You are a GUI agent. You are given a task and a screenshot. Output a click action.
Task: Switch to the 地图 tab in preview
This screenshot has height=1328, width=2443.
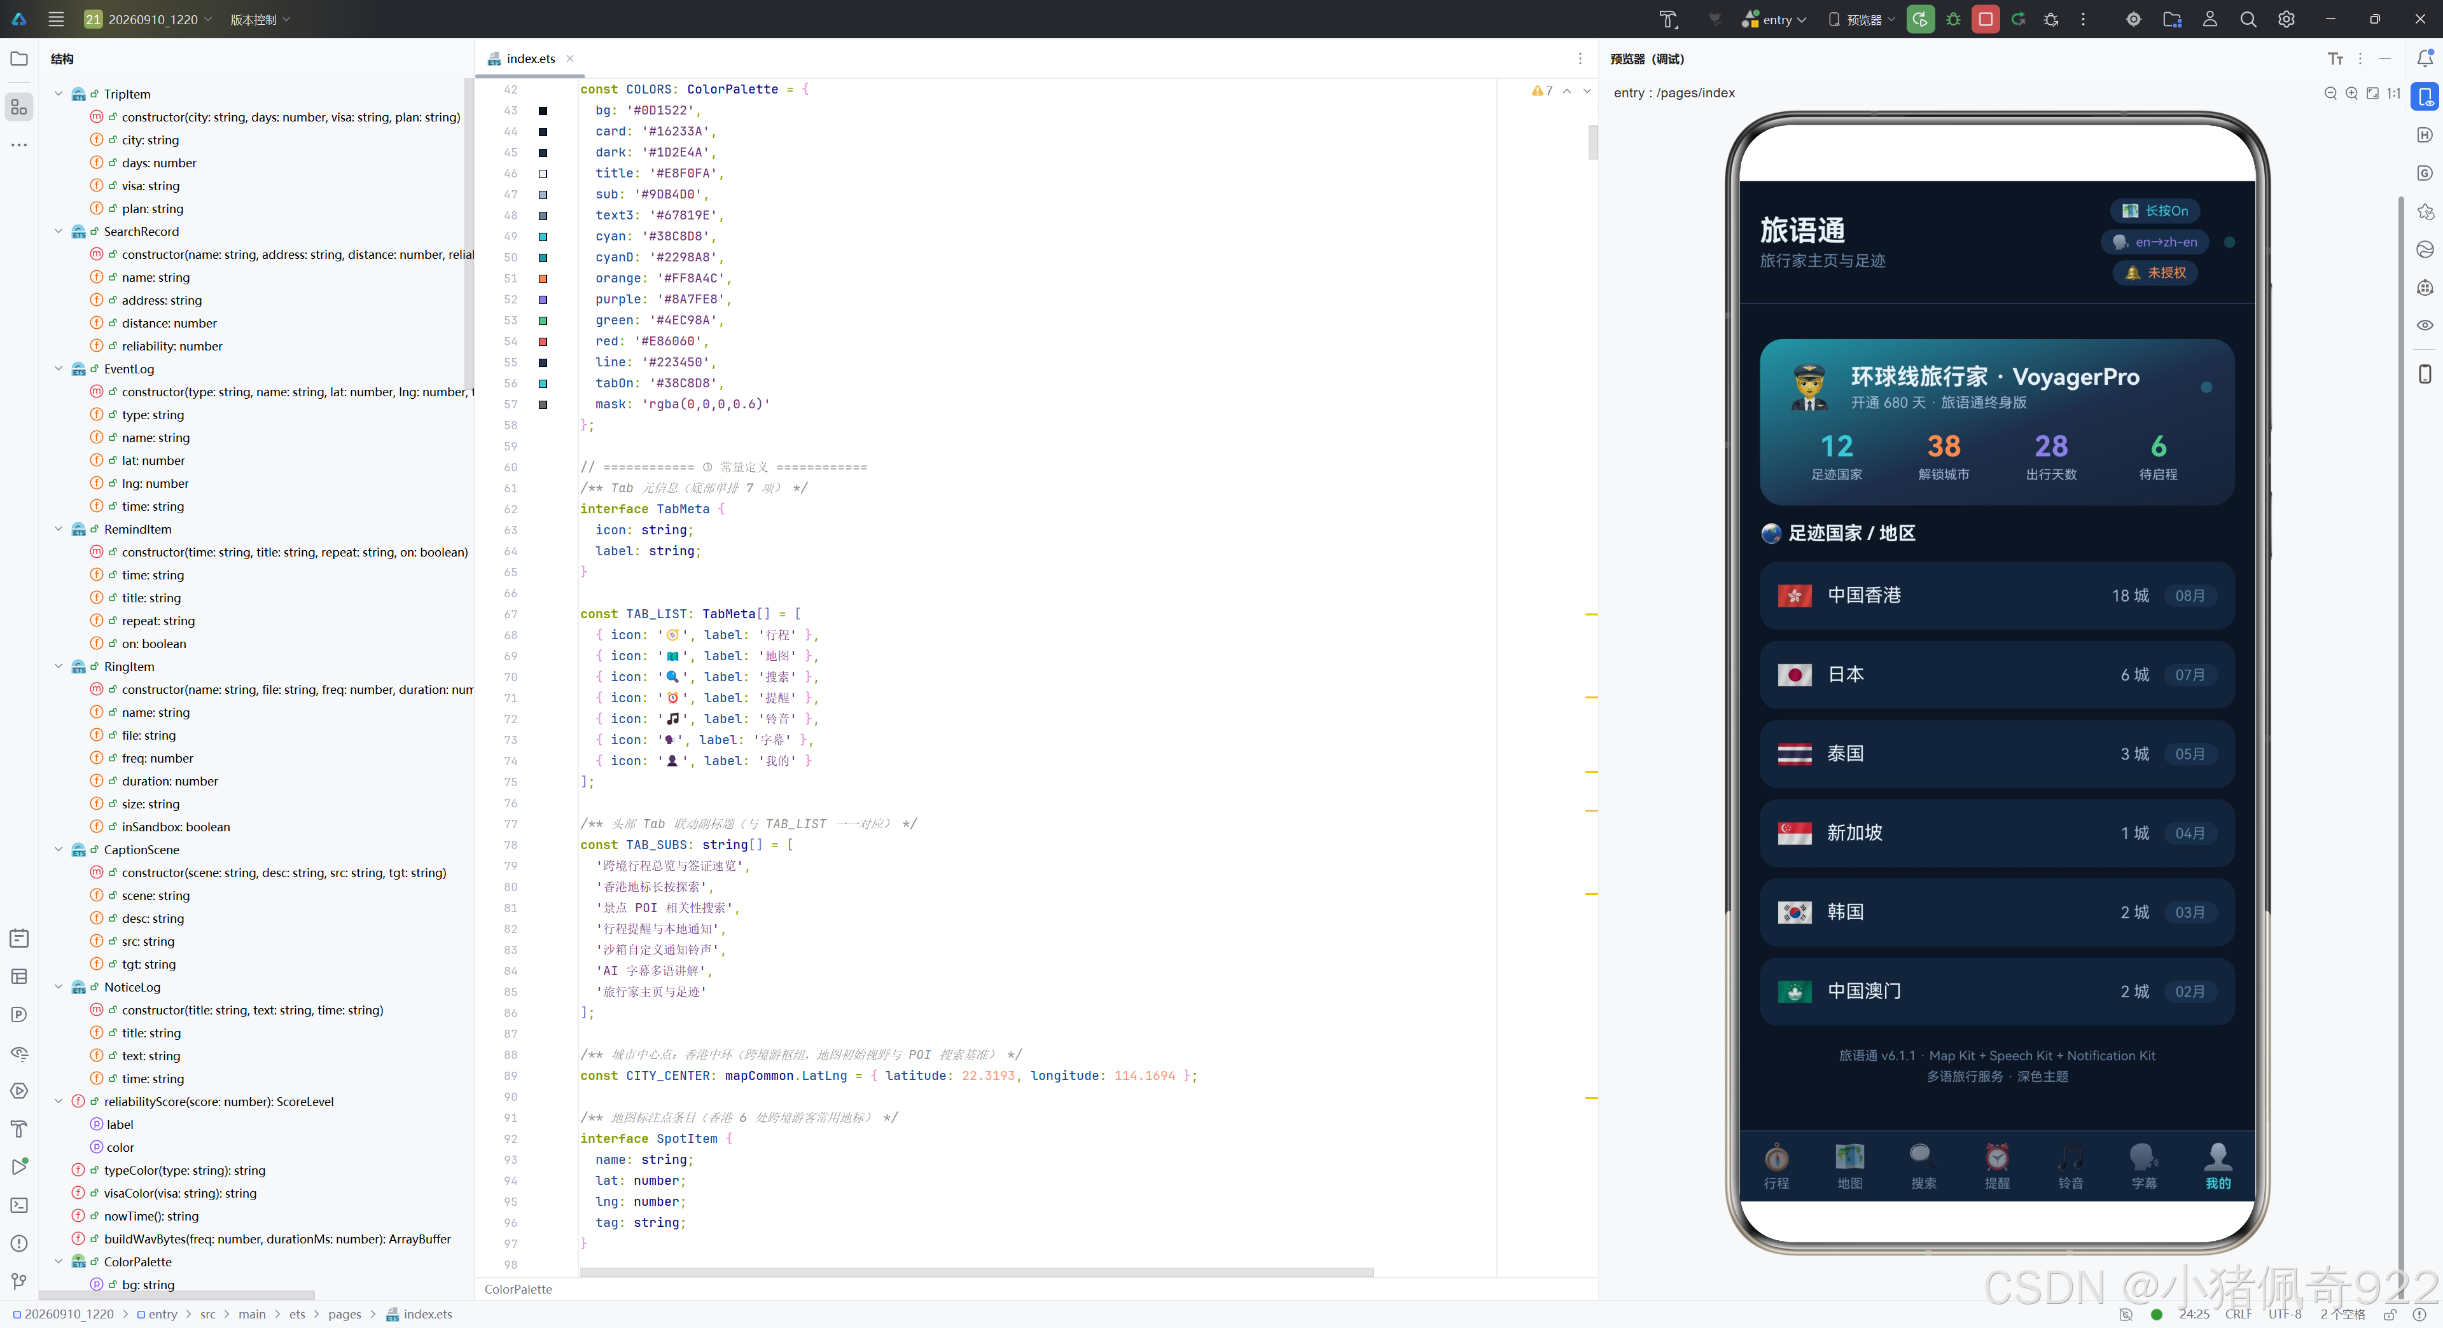[1849, 1167]
